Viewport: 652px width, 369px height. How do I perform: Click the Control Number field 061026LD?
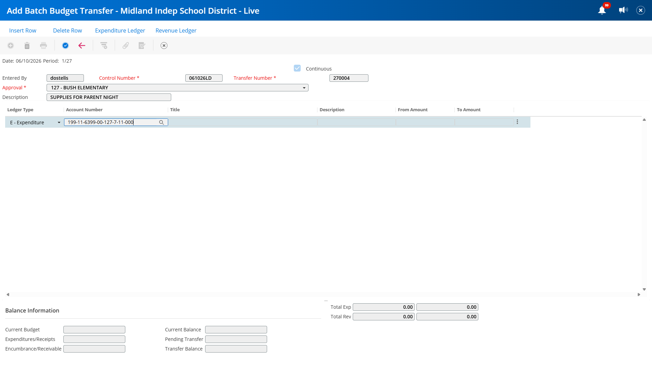tap(204, 78)
